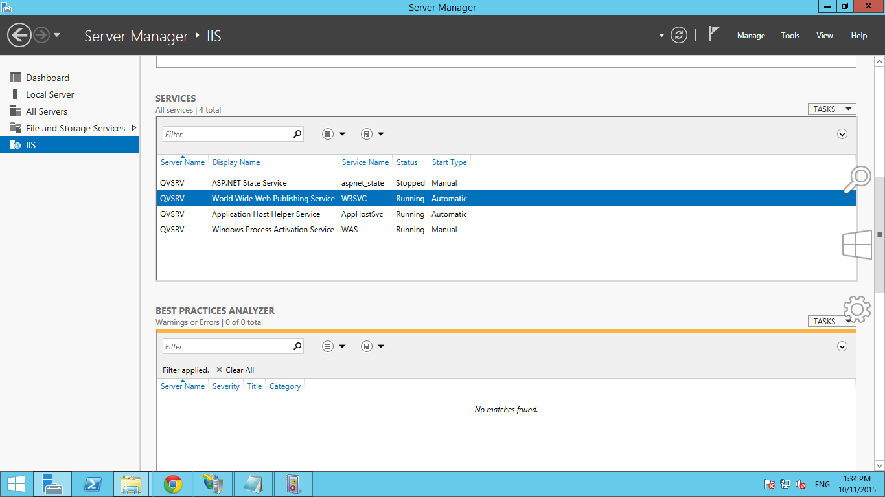The height and width of the screenshot is (497, 885).
Task: Click the BPA save query icon
Action: point(367,346)
